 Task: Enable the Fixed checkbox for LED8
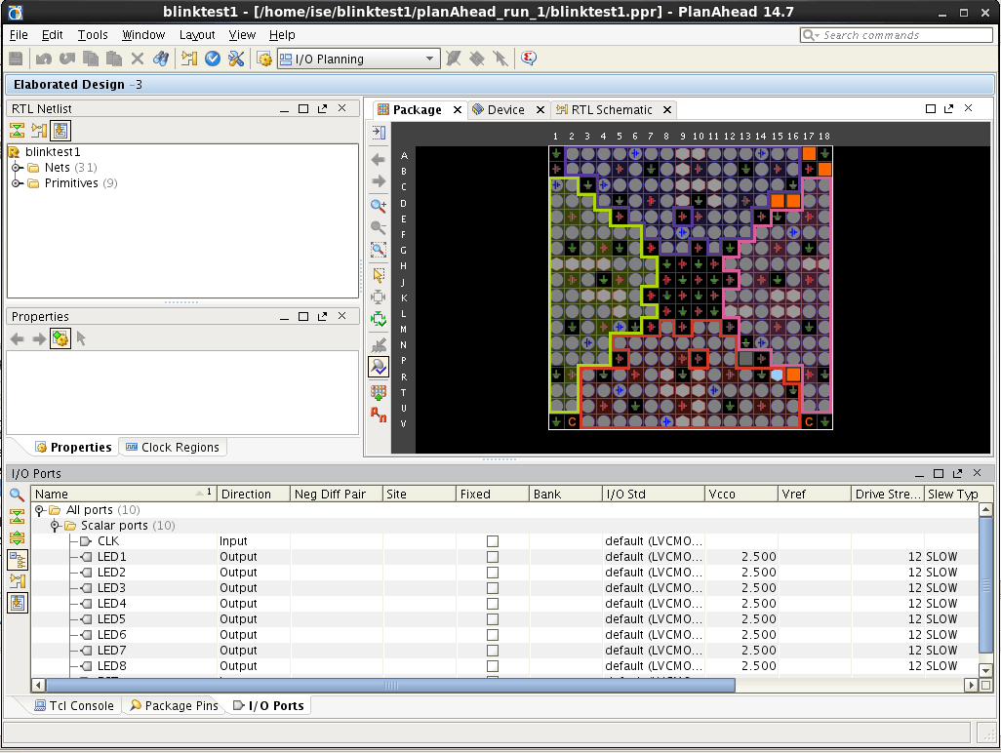[493, 666]
